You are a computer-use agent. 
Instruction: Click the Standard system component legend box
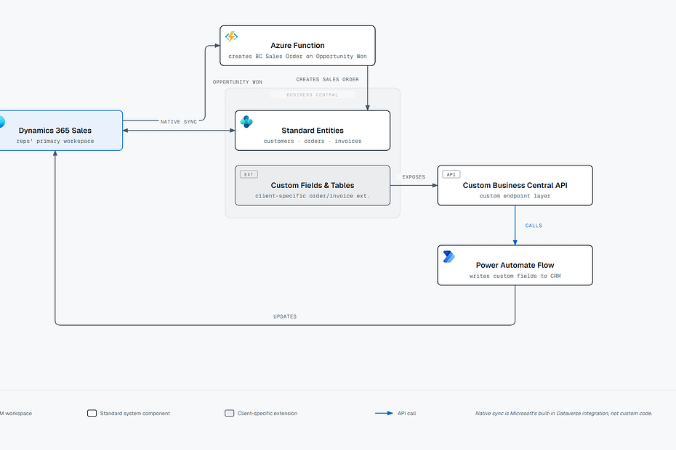pyautogui.click(x=92, y=413)
